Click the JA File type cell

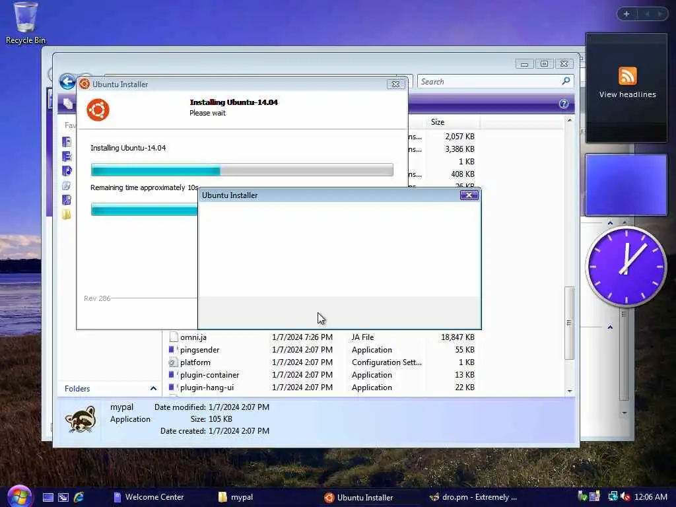362,337
